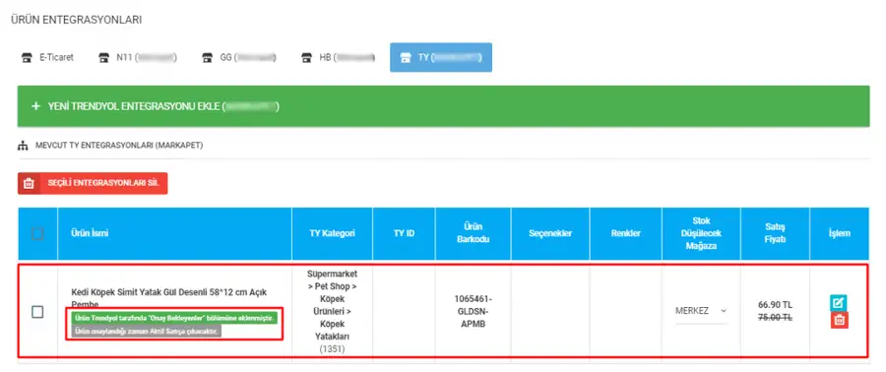Click the green Onay Bekleyenler status badge

(x=174, y=318)
